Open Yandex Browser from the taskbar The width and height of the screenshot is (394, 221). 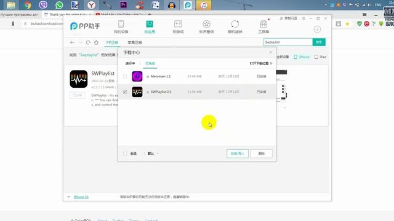point(91,5)
